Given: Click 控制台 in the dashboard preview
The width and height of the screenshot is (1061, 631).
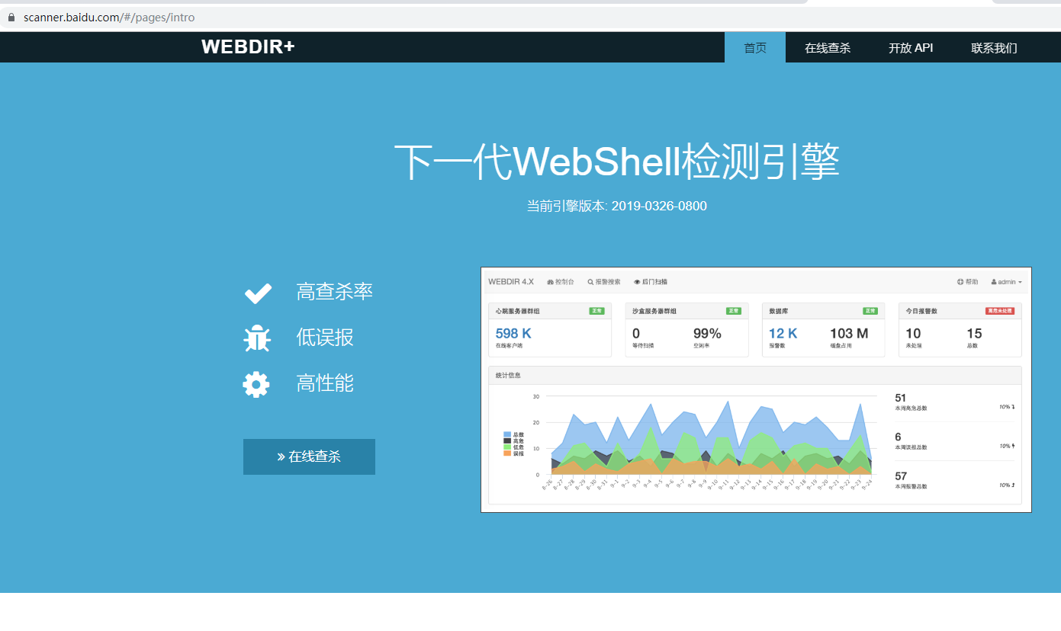Looking at the screenshot, I should 561,282.
